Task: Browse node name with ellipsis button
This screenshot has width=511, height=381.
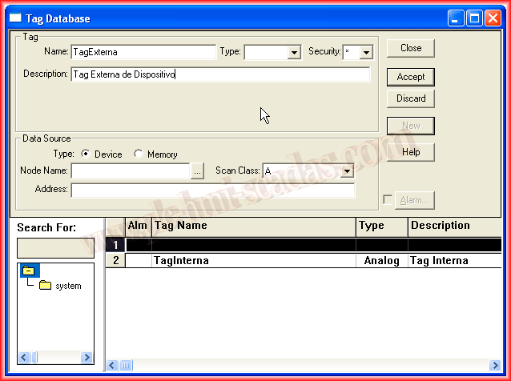Action: point(198,171)
